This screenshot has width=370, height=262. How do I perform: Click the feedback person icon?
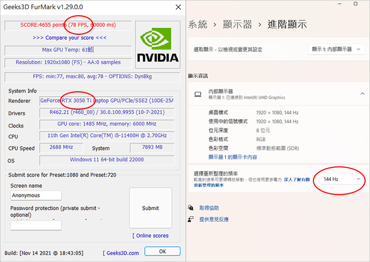pyautogui.click(x=190, y=219)
